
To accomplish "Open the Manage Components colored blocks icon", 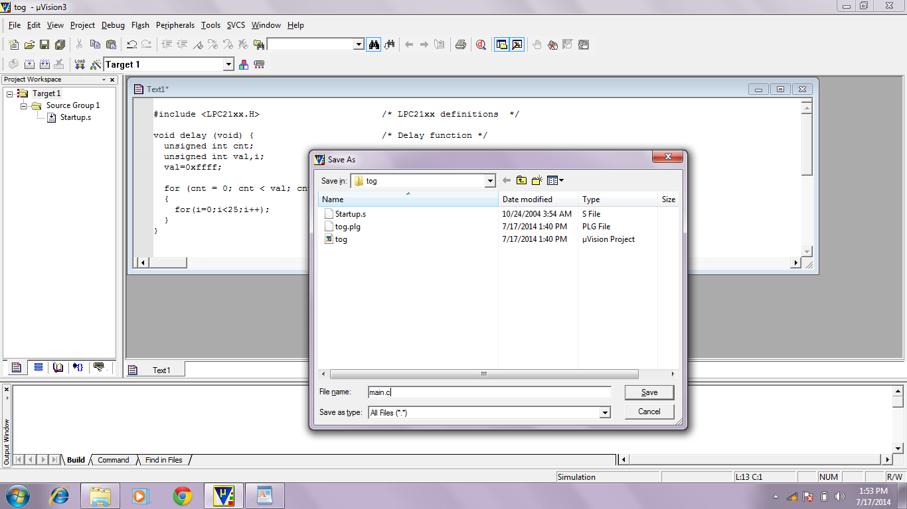I will [x=244, y=64].
